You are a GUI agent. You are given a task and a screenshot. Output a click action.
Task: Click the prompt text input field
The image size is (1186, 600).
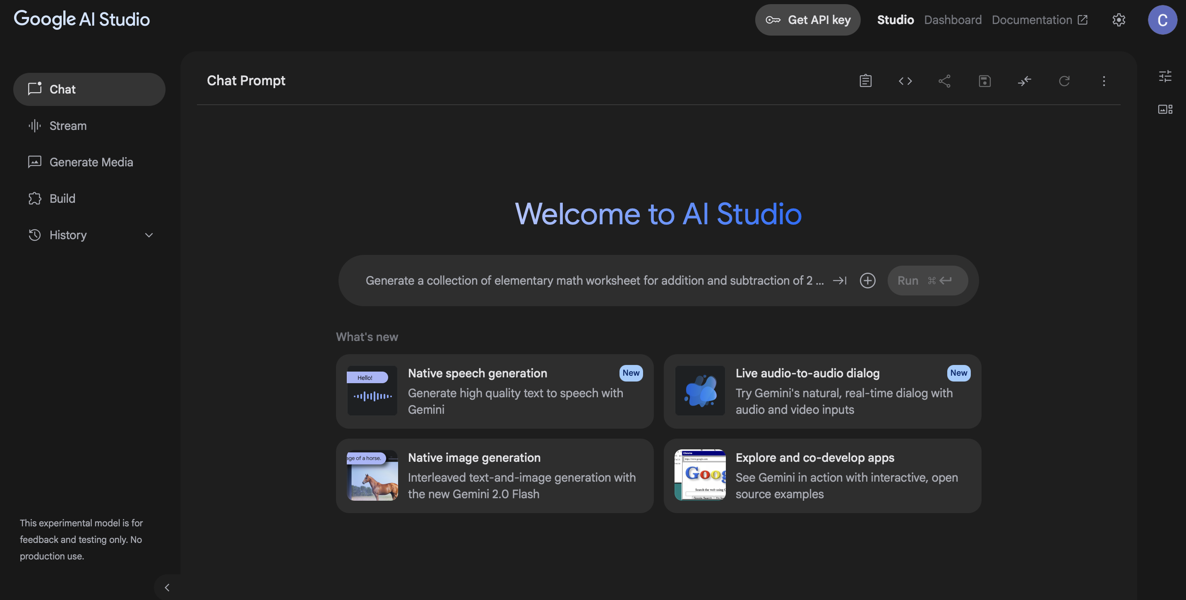click(594, 281)
